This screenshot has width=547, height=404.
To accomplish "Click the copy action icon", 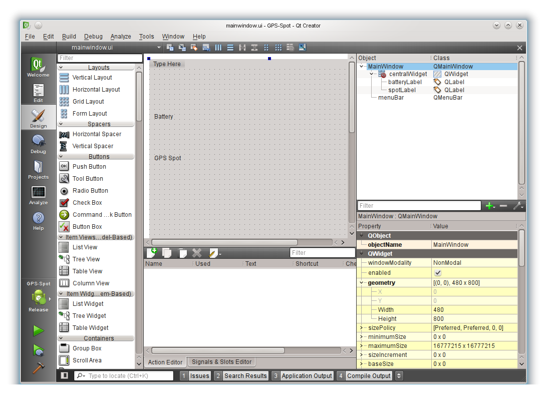I will click(x=167, y=253).
